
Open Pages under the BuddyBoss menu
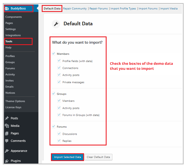coord(9,23)
